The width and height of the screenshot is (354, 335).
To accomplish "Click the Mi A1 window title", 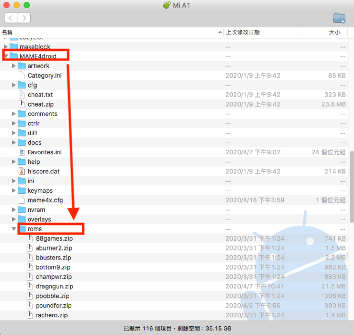I will (181, 5).
